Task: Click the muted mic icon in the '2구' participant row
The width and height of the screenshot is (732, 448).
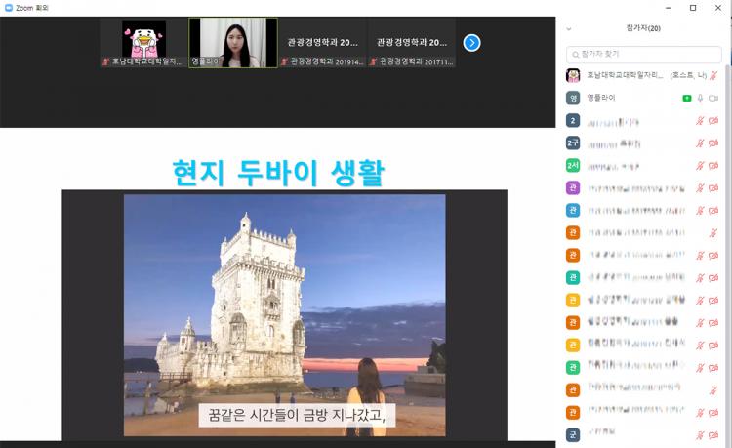Action: (700, 143)
